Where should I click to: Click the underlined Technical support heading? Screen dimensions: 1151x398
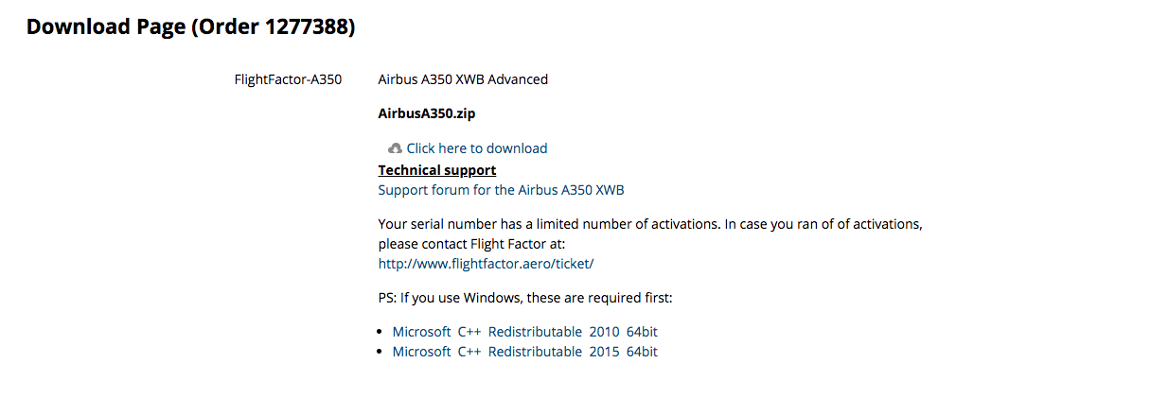point(437,170)
